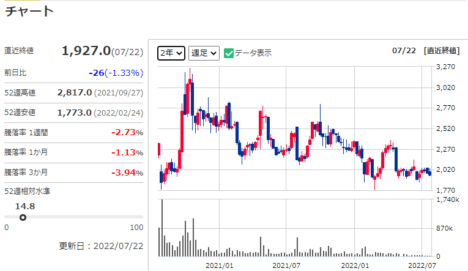Image resolution: width=468 pixels, height=271 pixels.
Task: Click the 2022/01 x-axis label
Action: [x=355, y=265]
